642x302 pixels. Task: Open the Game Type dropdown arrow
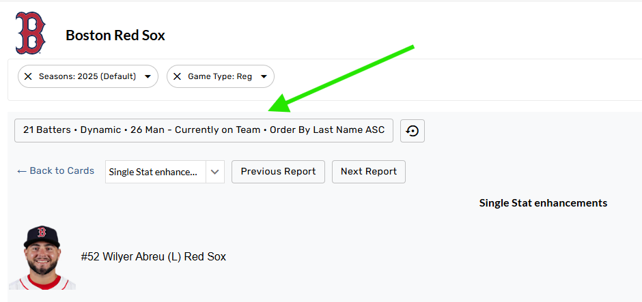click(x=264, y=76)
